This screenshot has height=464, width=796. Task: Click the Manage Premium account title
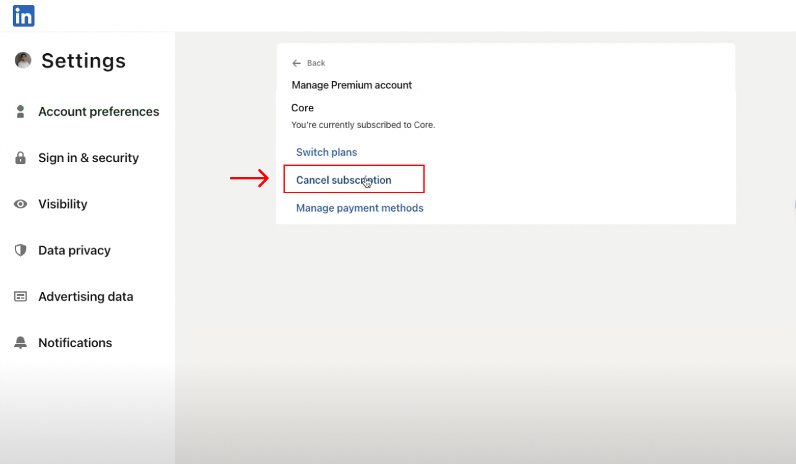coord(352,85)
